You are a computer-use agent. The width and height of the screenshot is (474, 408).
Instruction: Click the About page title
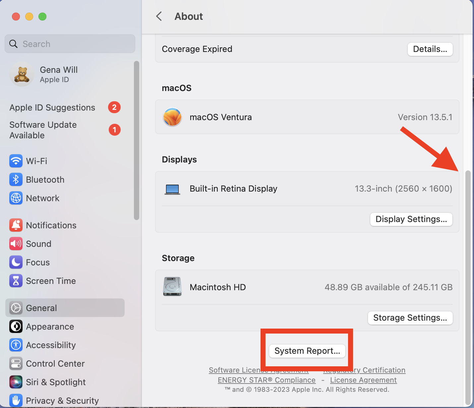coord(189,16)
